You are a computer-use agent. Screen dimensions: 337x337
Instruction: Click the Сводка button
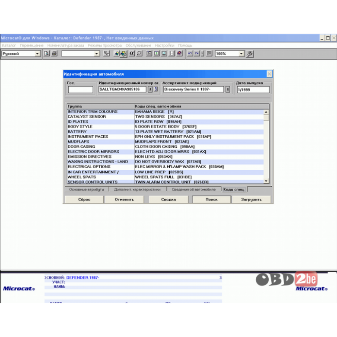(x=168, y=200)
